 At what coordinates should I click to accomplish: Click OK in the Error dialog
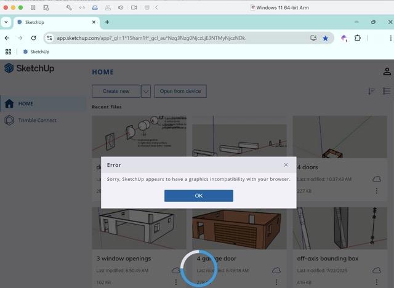tap(198, 196)
